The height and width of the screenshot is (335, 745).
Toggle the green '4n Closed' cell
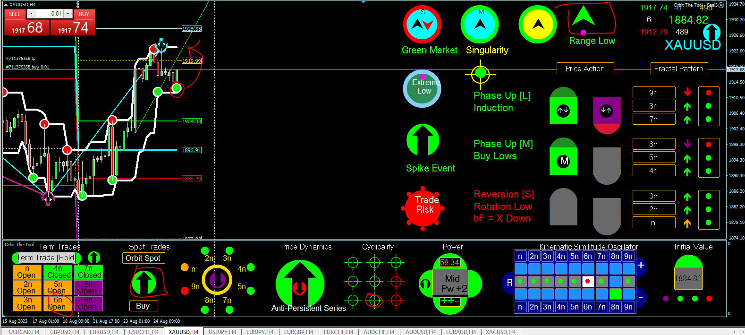click(58, 272)
